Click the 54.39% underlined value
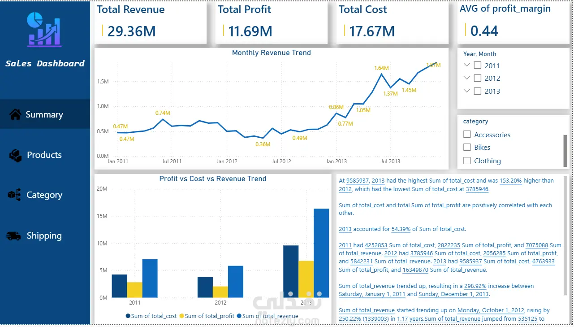The image size is (574, 327). coord(401,229)
